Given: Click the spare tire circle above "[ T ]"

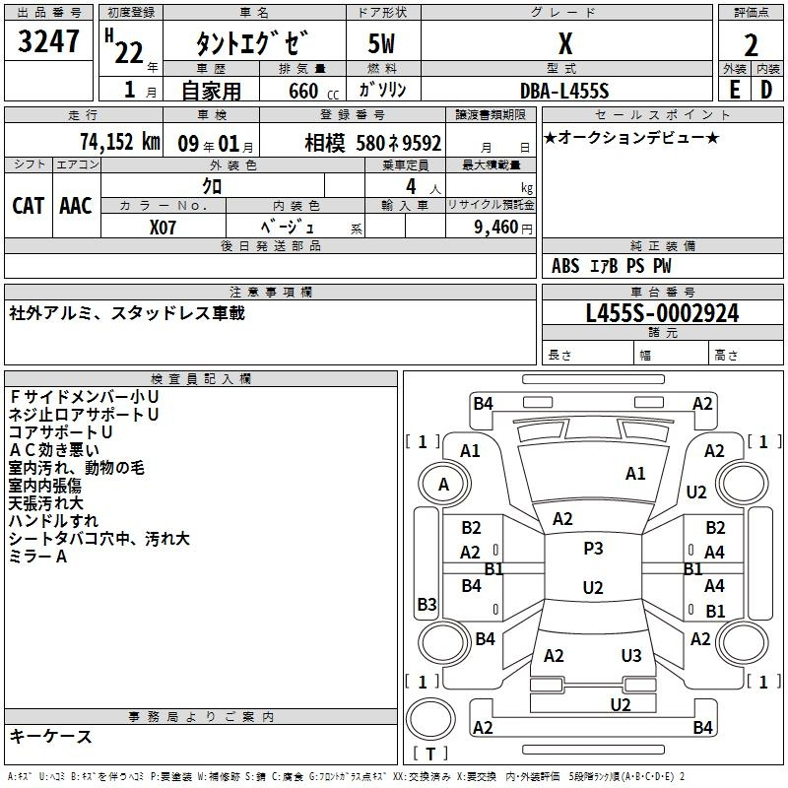Looking at the screenshot, I should coord(430,719).
